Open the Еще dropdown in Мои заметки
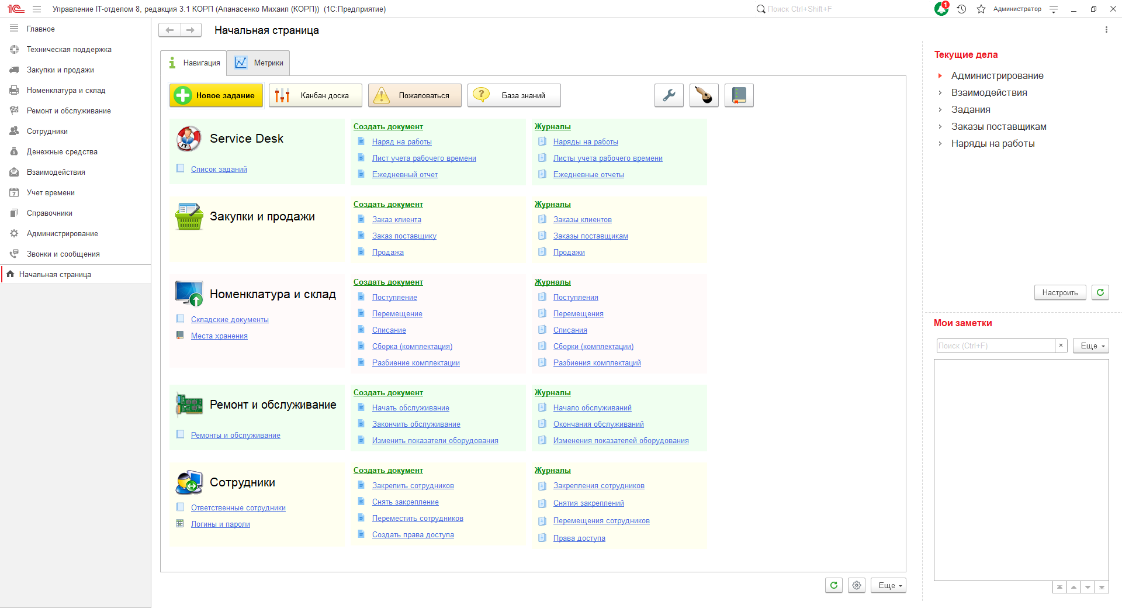This screenshot has width=1122, height=608. [x=1091, y=346]
